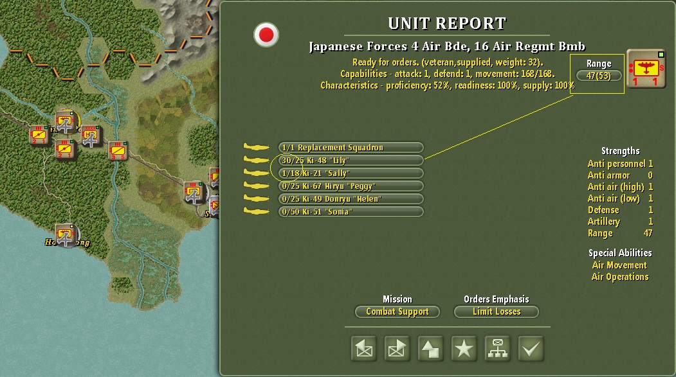Select leftmost 2-1 artillery unit on map
This screenshot has height=377, width=676.
point(39,135)
